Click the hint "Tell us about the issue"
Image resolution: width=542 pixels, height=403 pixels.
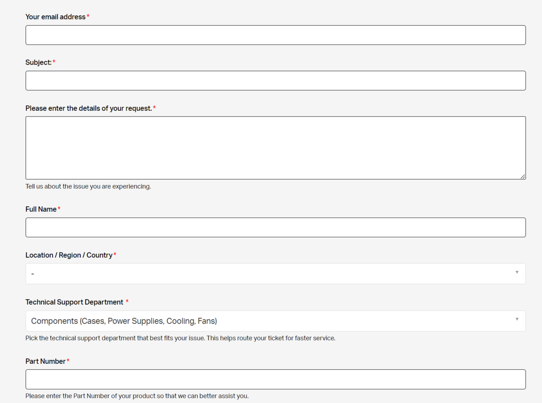click(x=88, y=186)
